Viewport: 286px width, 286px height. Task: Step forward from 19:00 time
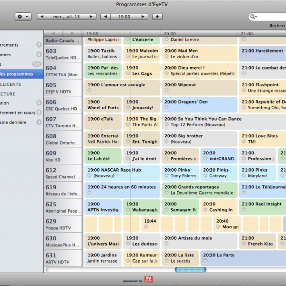[144, 17]
